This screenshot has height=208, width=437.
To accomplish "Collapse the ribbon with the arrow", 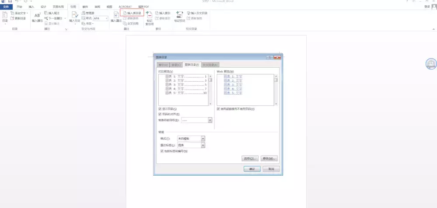I will [x=434, y=29].
